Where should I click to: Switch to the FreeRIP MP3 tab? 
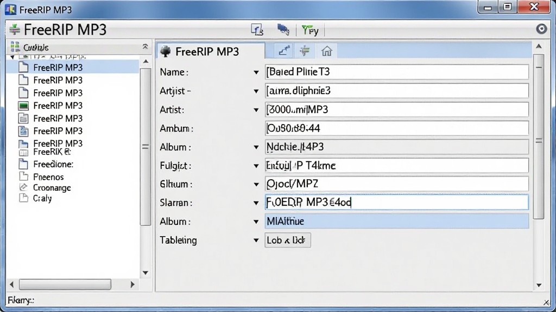point(211,51)
